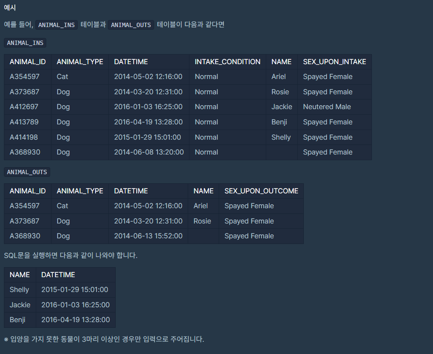Click result datetime 2016-01-03 16:25:00

(x=76, y=305)
